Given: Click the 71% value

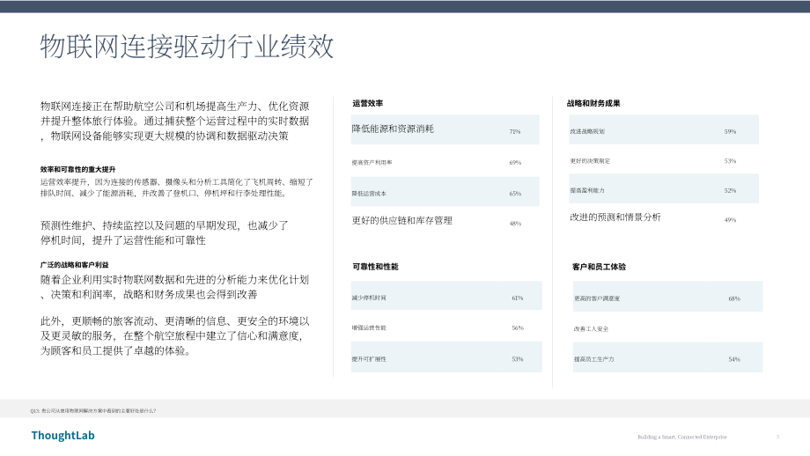Looking at the screenshot, I should coord(515,132).
